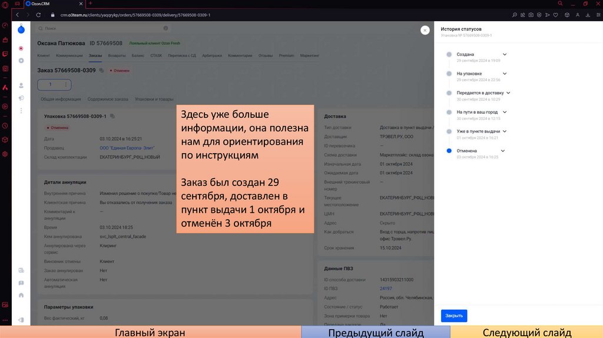This screenshot has height=338, width=603.
Task: Click the 'Отменен' badge next to order number
Action: 120,71
